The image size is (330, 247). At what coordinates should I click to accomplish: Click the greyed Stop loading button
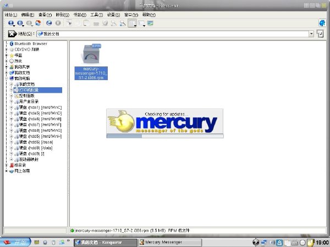[x=58, y=23]
